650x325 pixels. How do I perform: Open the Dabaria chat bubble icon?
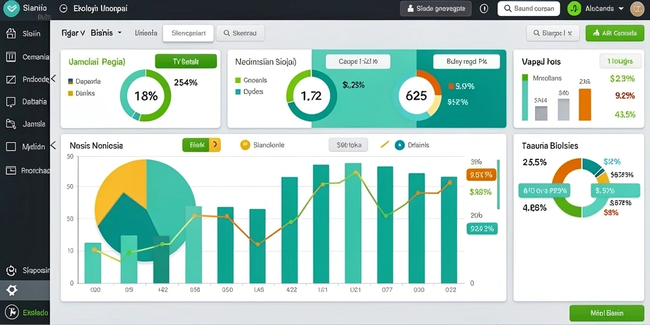[11, 102]
